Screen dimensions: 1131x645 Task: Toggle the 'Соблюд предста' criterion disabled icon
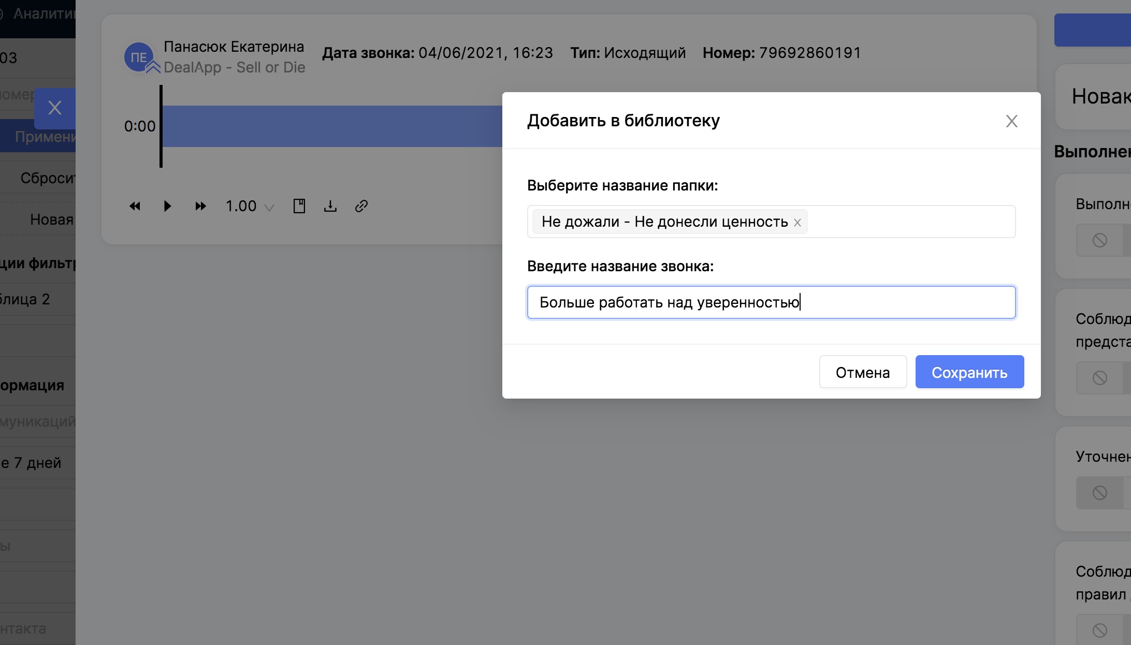(1099, 378)
